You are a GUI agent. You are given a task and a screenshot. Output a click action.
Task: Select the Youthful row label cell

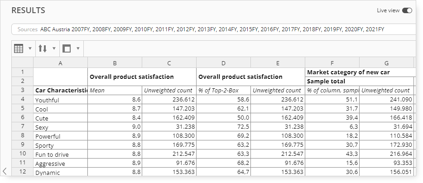point(60,100)
